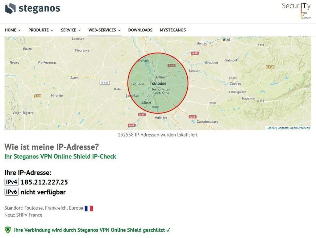Image resolution: width=316 pixels, height=238 pixels.
Task: Go to the DOWNLOADS page
Action: pyautogui.click(x=140, y=30)
